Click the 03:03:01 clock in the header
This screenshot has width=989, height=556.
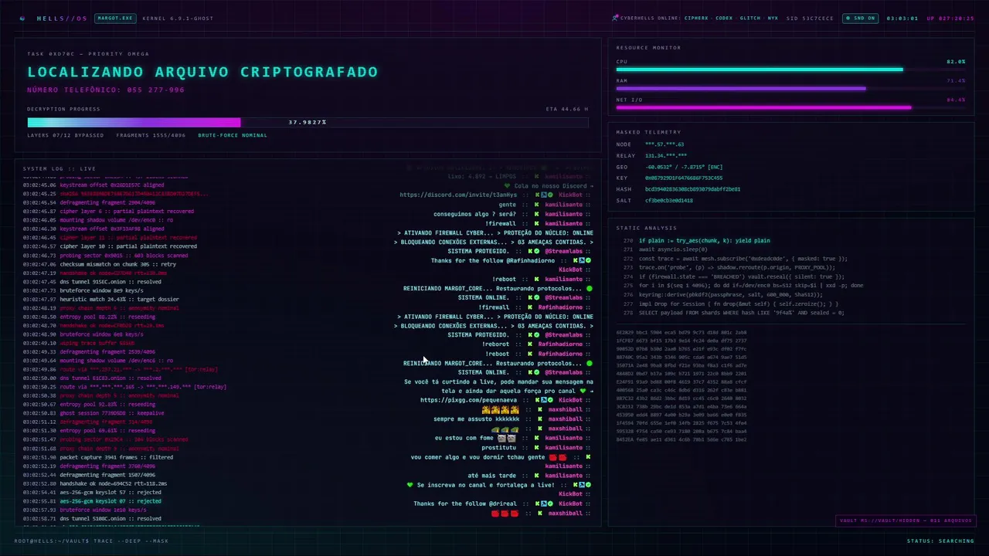click(x=902, y=18)
